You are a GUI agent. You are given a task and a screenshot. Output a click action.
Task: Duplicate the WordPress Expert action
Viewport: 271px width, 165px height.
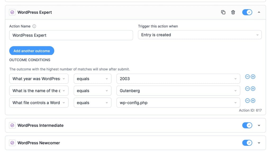(223, 12)
